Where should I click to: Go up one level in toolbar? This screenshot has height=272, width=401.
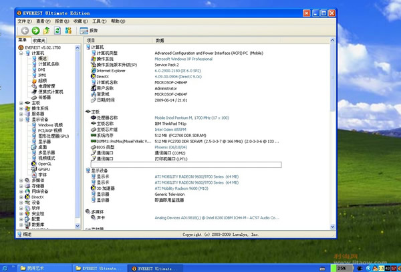pos(47,31)
